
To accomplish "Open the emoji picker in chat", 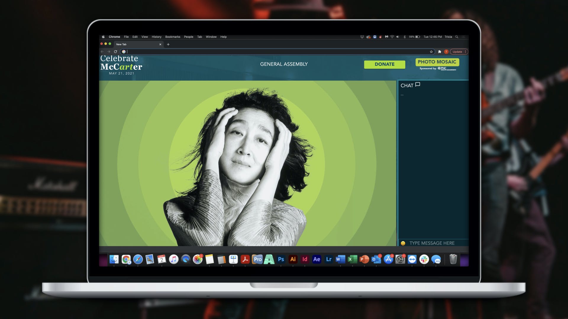I will coord(403,243).
